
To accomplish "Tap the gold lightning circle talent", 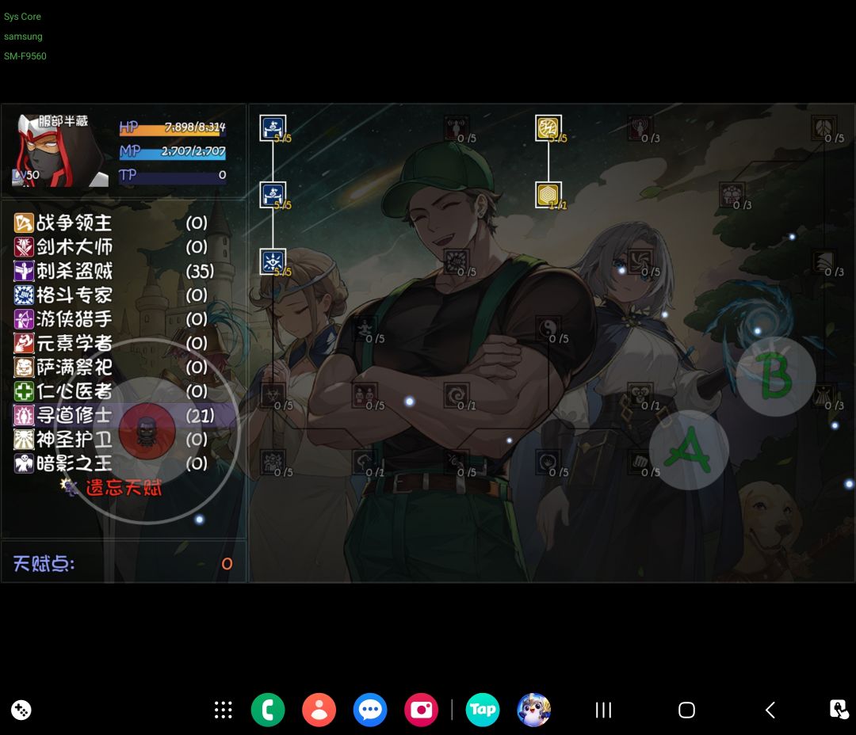I will 548,128.
